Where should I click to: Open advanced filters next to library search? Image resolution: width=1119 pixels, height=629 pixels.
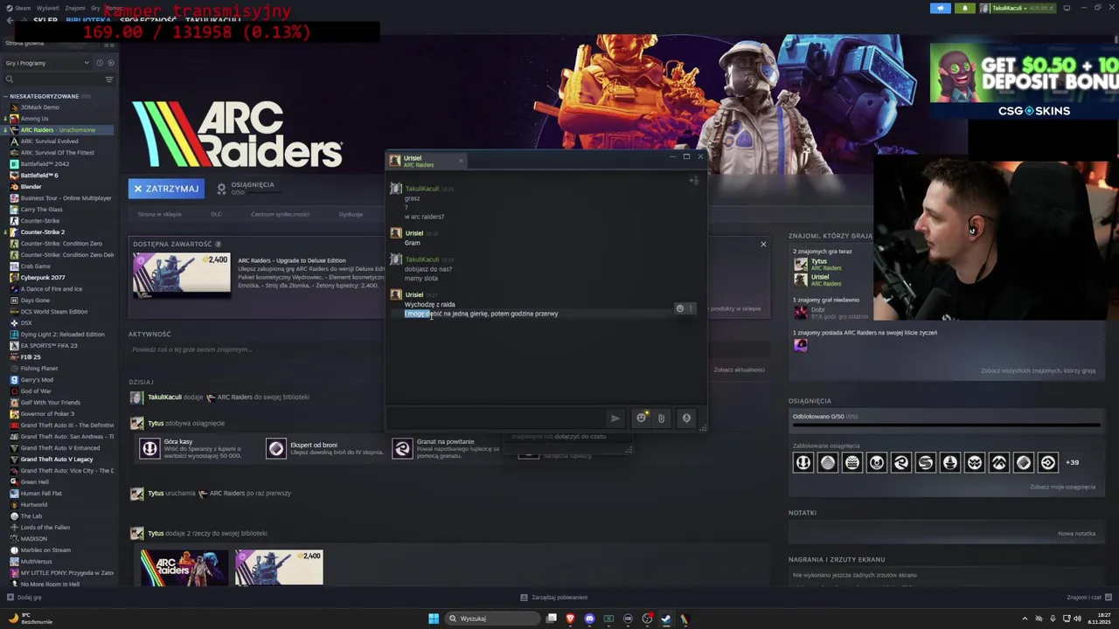point(109,79)
